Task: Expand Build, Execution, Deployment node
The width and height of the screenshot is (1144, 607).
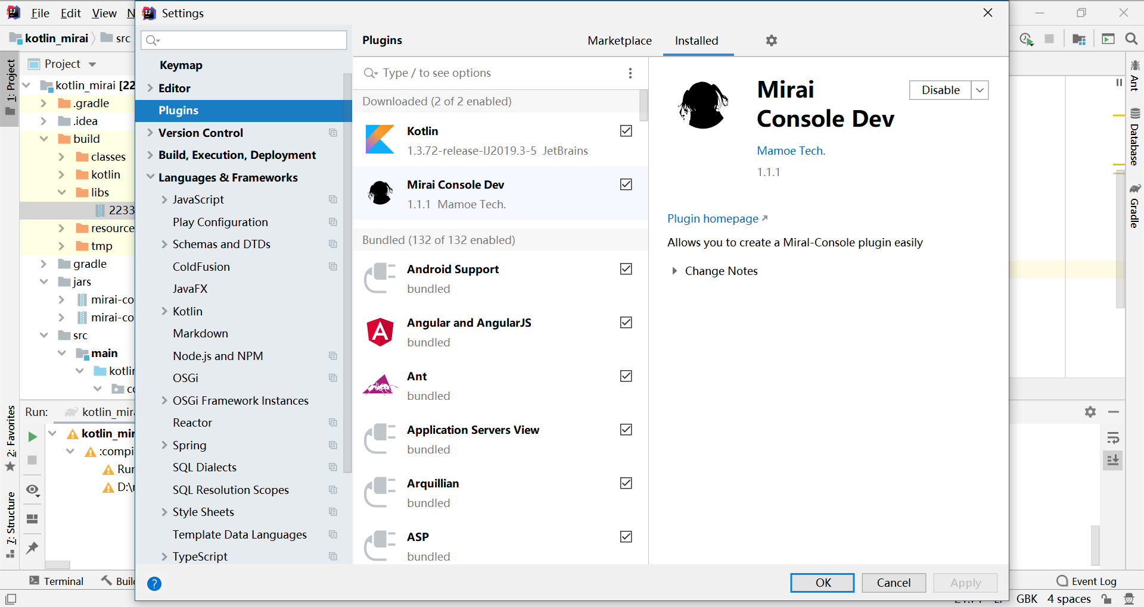Action: pyautogui.click(x=150, y=155)
